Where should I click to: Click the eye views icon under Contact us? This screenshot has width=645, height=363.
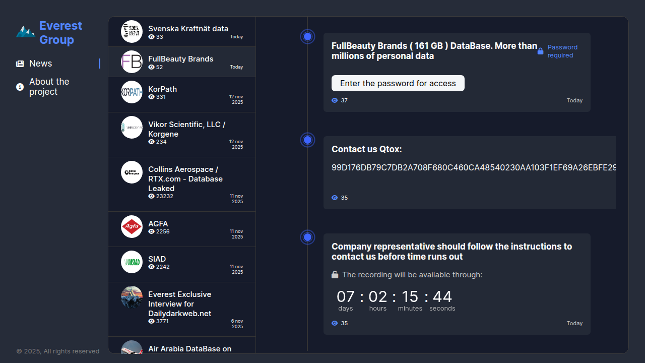coord(335,198)
